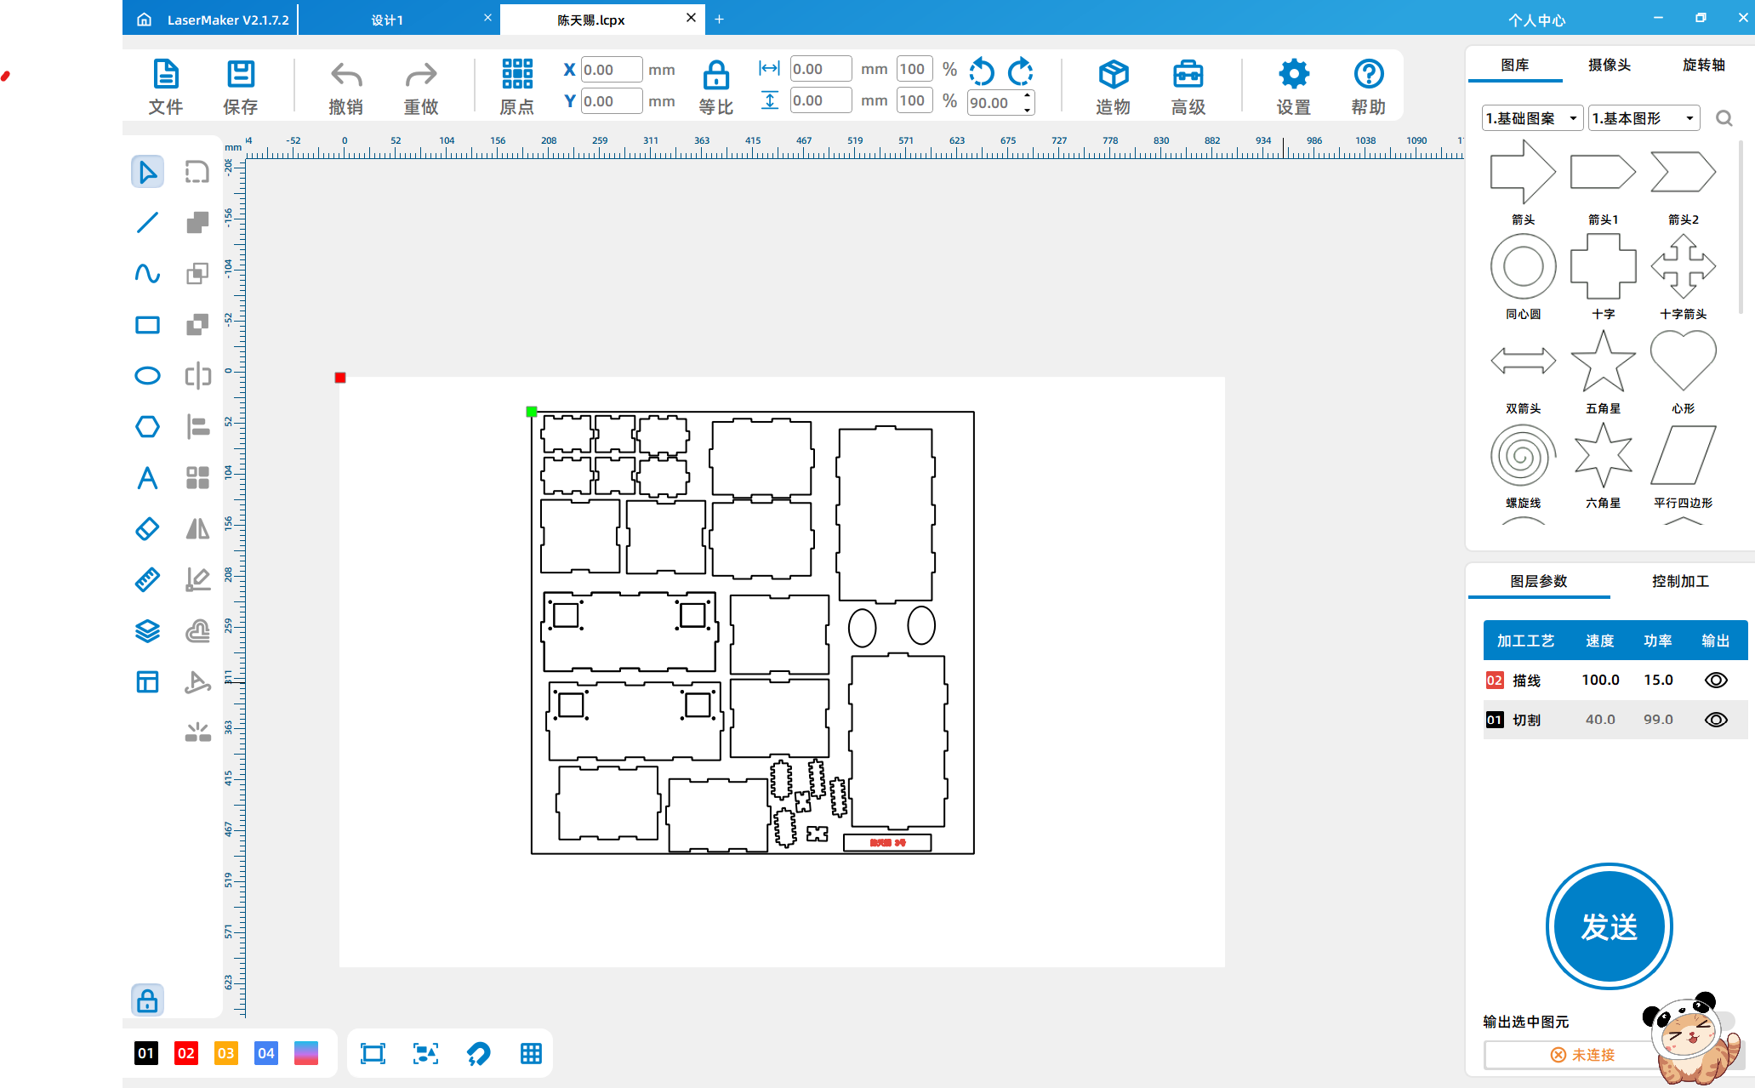Select the eraser tool
Viewport: 1755px width, 1088px height.
pos(147,528)
